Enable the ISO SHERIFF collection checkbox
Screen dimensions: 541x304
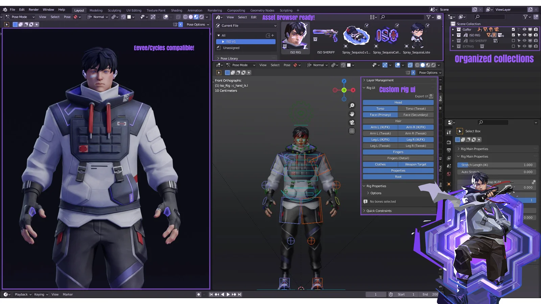point(513,41)
